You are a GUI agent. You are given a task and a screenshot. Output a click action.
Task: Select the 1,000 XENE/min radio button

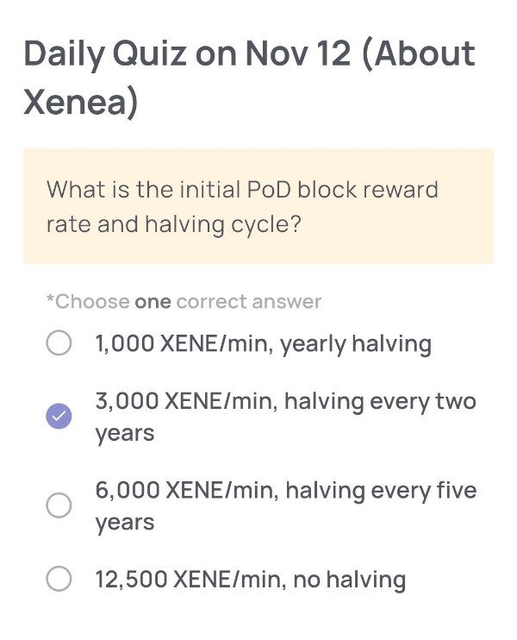click(x=59, y=343)
